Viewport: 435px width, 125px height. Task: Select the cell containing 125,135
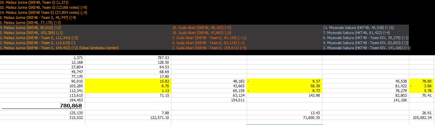pos(43,113)
